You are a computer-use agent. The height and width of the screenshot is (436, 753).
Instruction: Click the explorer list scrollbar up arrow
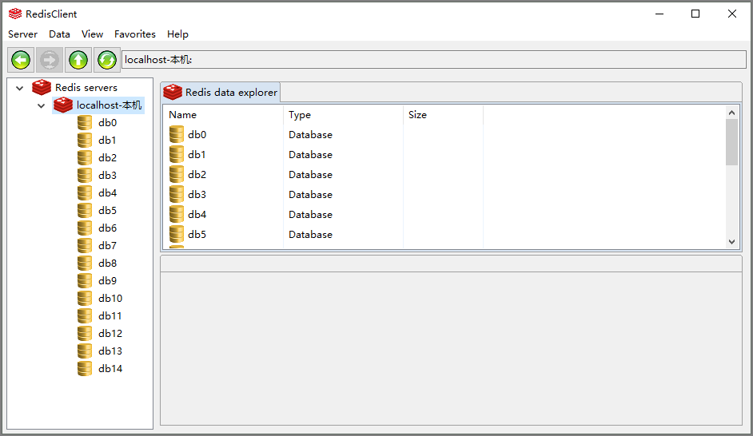732,113
